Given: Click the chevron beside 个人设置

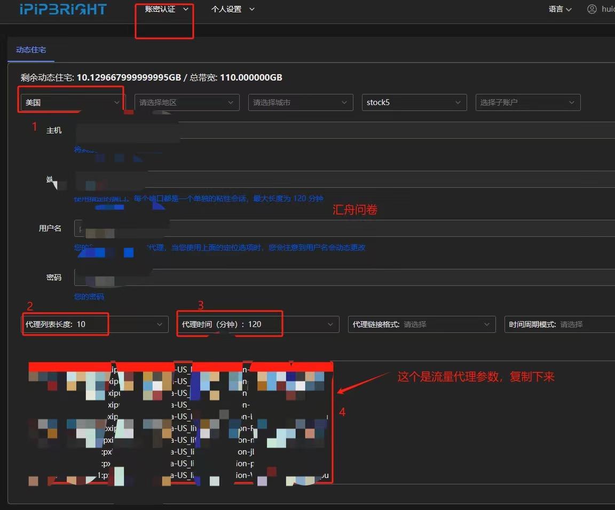Looking at the screenshot, I should tap(252, 9).
